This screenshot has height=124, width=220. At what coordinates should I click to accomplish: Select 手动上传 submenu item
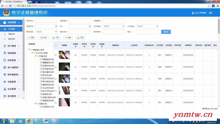pyautogui.click(x=11, y=39)
